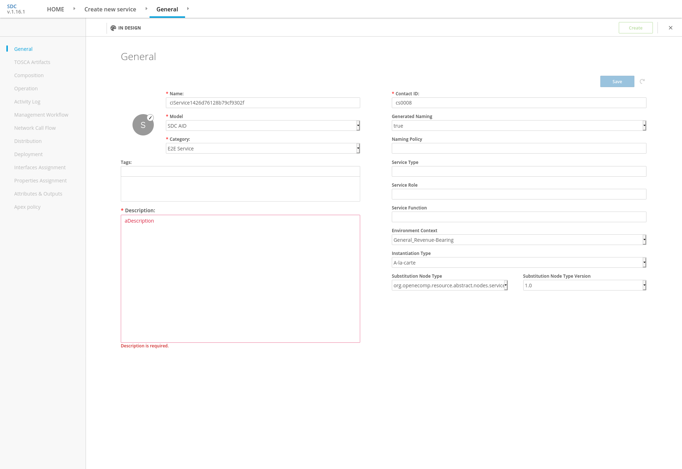The width and height of the screenshot is (682, 469).
Task: Click the blue Save button
Action: coord(617,81)
